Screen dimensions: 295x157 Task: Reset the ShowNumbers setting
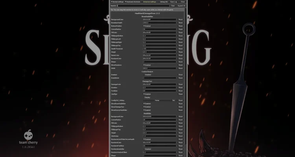coord(181,65)
